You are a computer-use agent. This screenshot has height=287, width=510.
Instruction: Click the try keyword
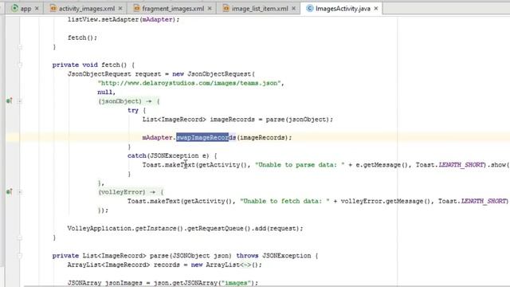[133, 110]
